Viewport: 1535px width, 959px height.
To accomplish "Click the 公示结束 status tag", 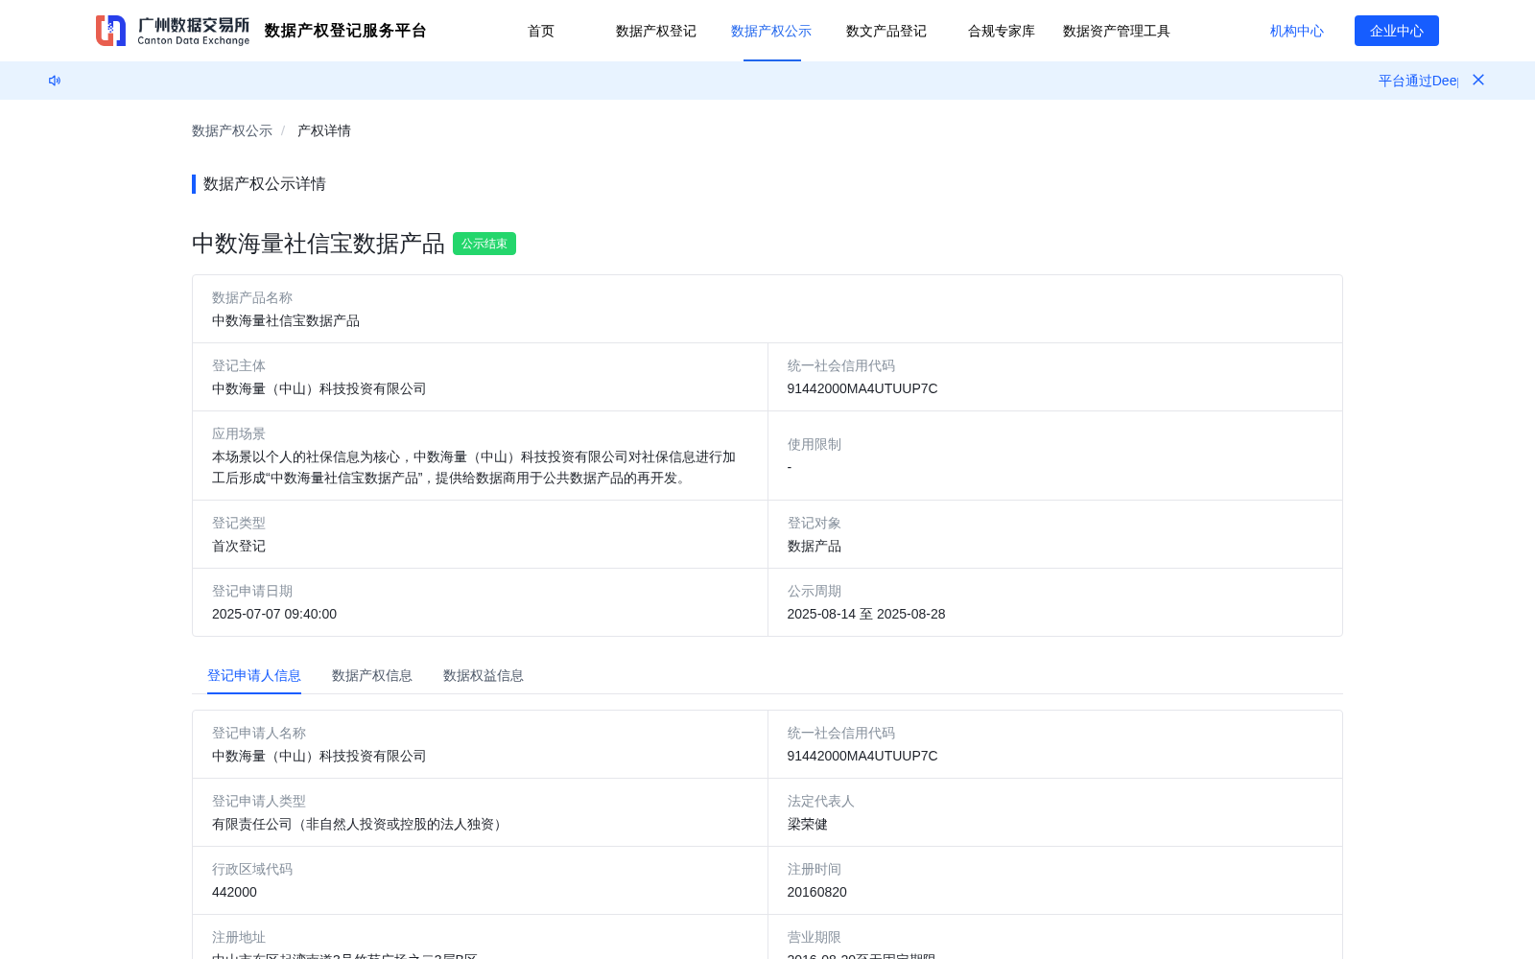I will pyautogui.click(x=484, y=244).
